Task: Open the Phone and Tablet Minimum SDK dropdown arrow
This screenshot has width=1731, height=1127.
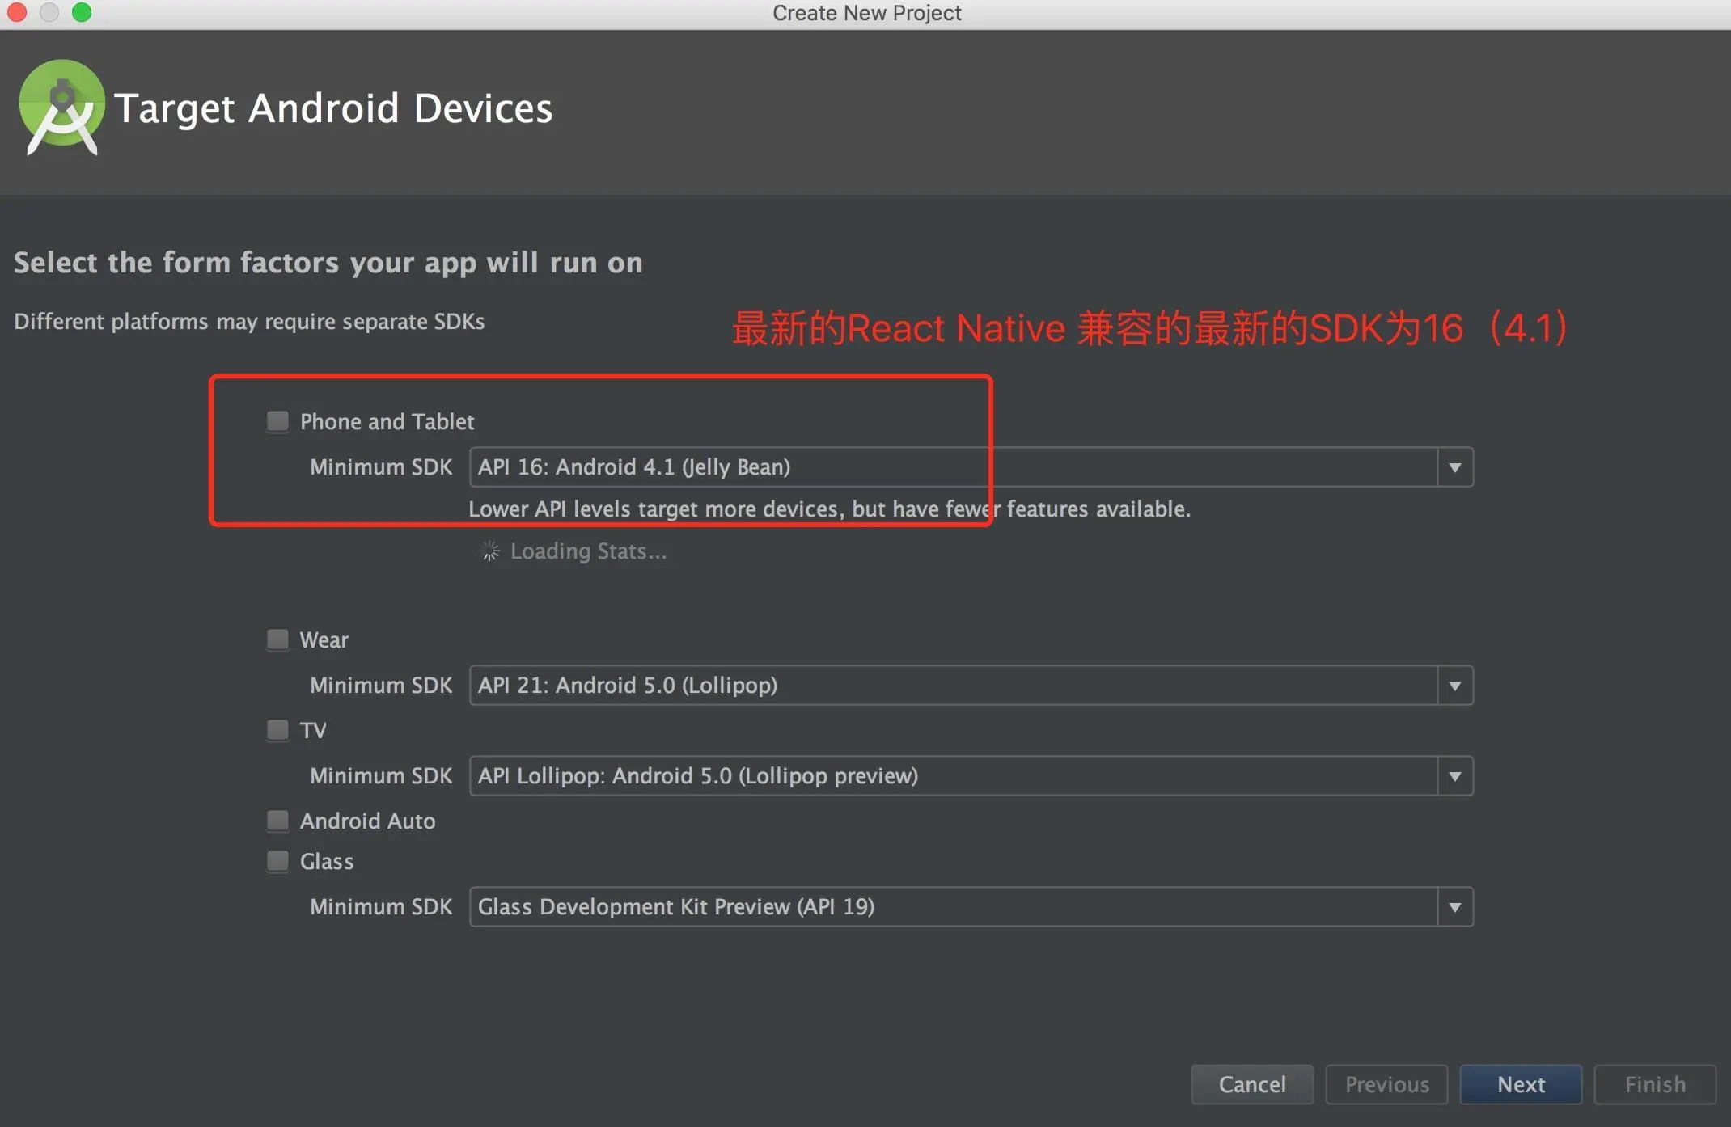Action: pyautogui.click(x=1454, y=467)
